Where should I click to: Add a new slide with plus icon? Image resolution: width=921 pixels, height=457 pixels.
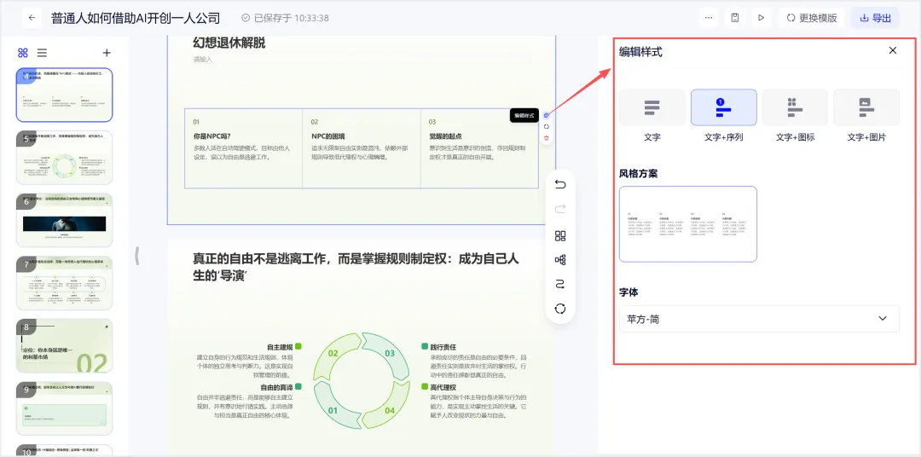pos(107,53)
